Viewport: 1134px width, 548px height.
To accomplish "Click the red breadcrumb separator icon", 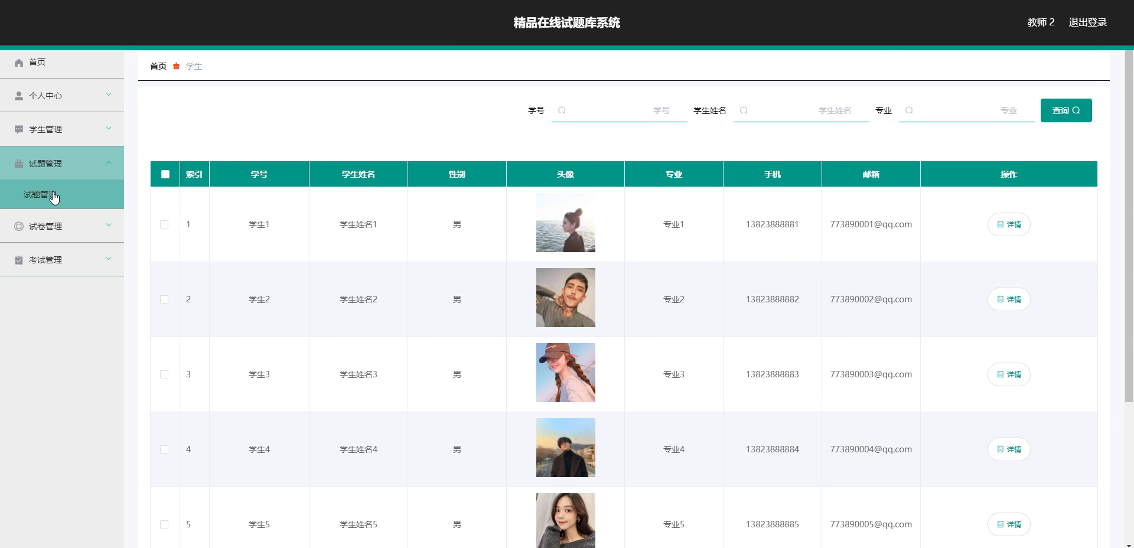I will click(176, 66).
